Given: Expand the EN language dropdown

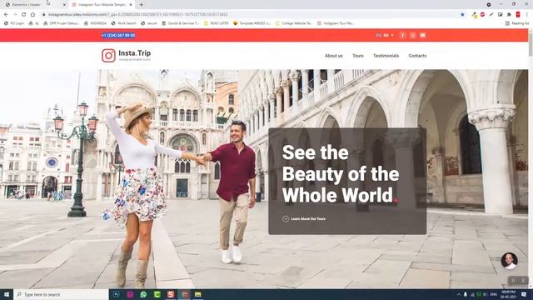Looking at the screenshot, I should coord(385,35).
